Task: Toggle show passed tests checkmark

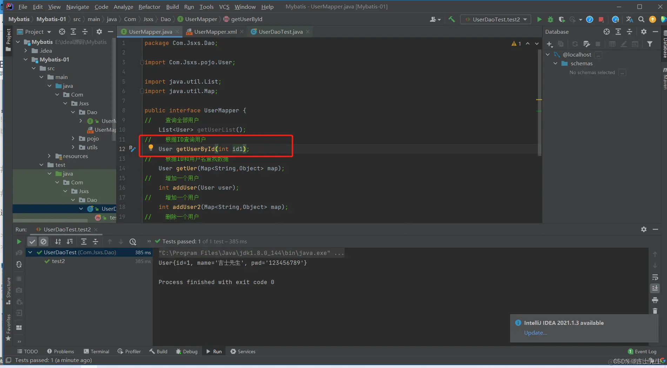Action: point(32,242)
